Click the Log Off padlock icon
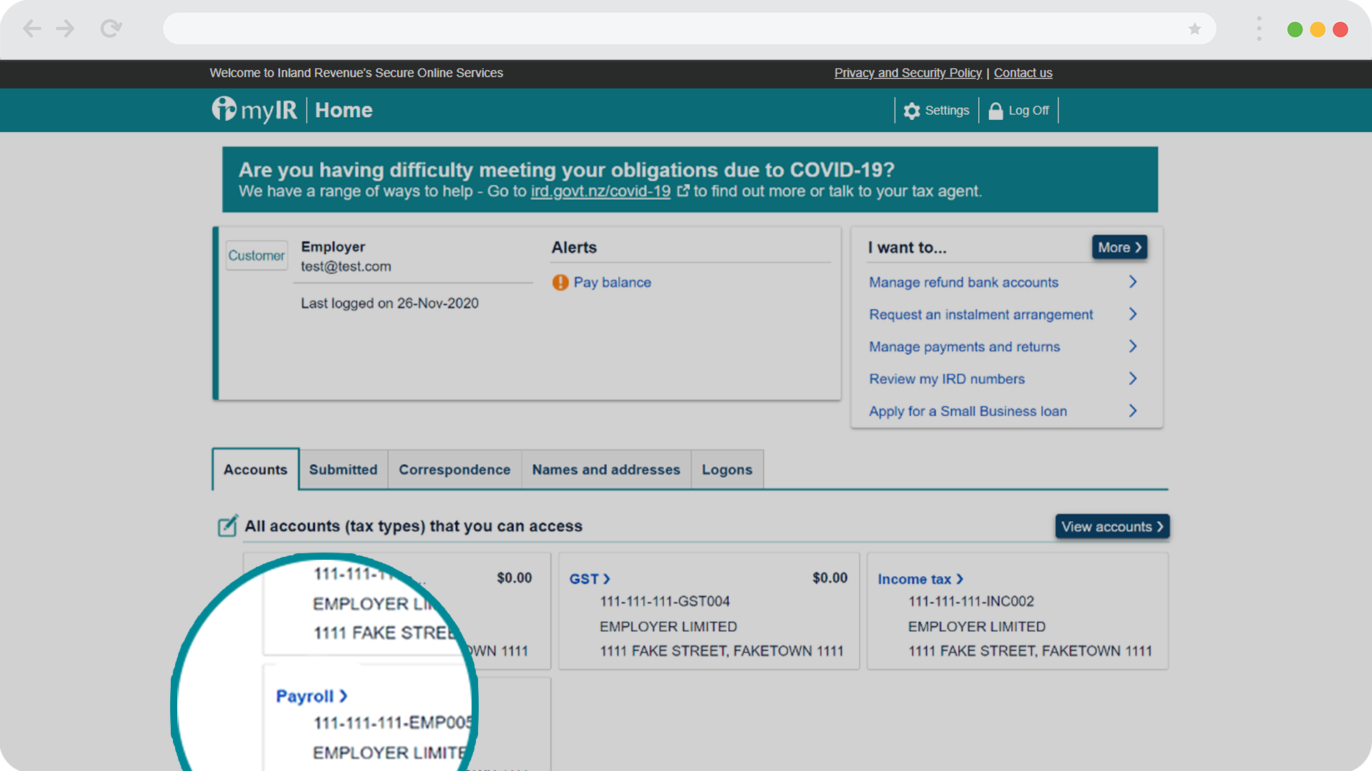 click(995, 111)
